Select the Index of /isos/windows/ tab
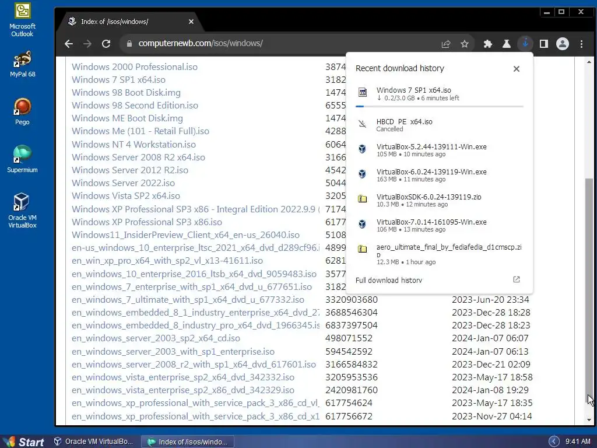The width and height of the screenshot is (597, 448). (x=129, y=22)
